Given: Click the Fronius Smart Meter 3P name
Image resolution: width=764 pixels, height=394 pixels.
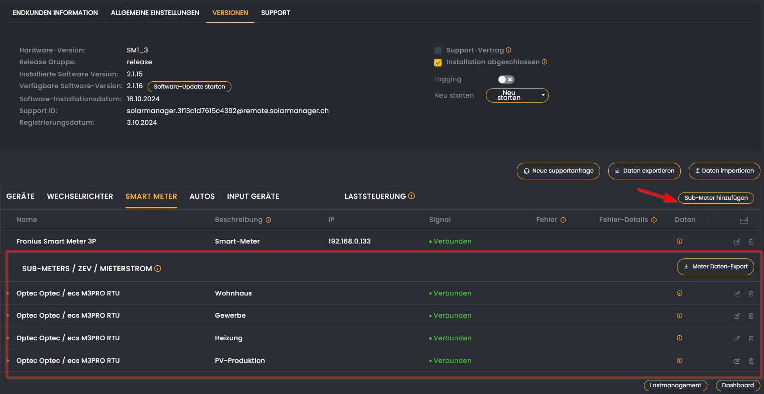Looking at the screenshot, I should pyautogui.click(x=56, y=241).
